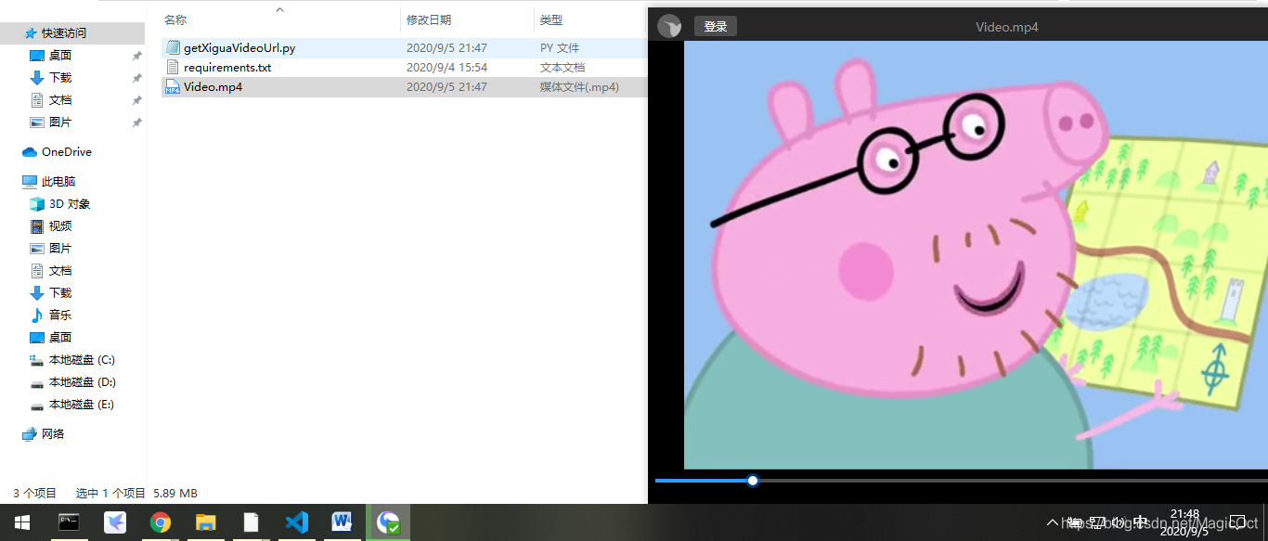Open 图片 under 此电脑

click(60, 249)
